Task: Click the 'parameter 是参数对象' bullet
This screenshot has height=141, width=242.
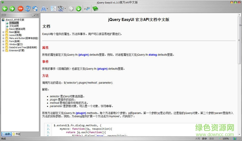Action: click(x=82, y=106)
